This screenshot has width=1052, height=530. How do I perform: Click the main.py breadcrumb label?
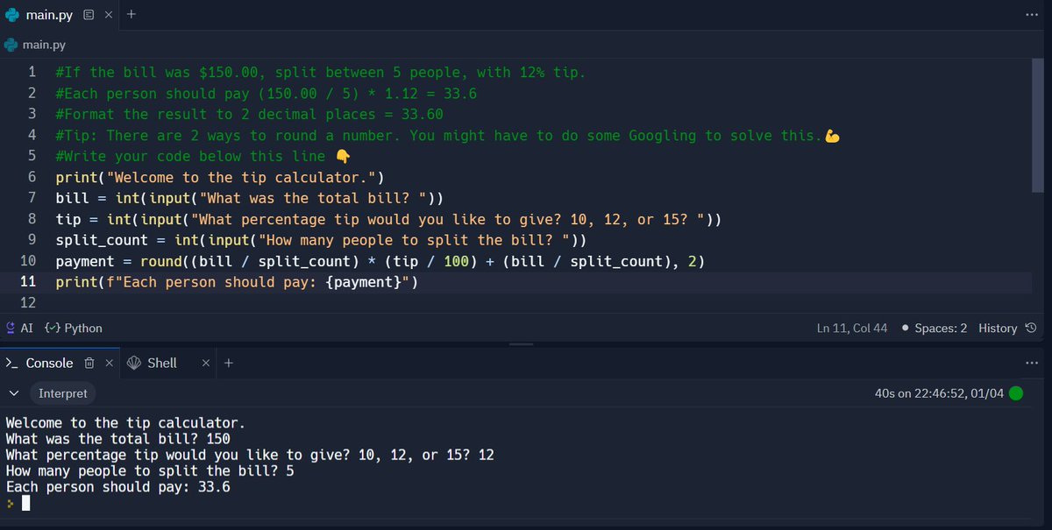[44, 45]
